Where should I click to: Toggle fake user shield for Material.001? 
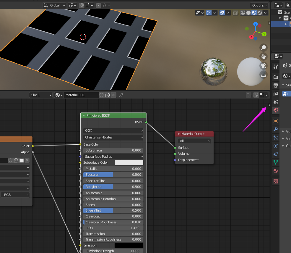pos(102,95)
